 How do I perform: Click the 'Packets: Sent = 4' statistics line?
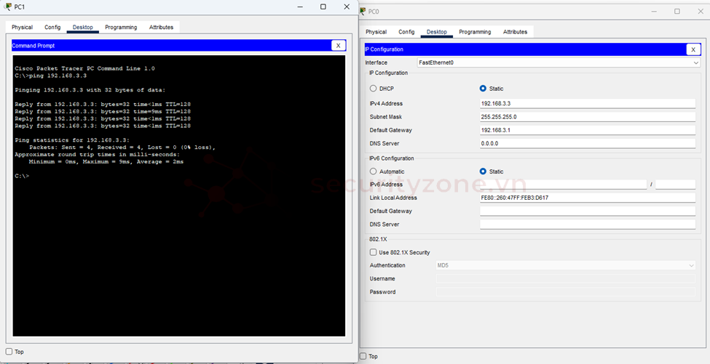pos(122,147)
